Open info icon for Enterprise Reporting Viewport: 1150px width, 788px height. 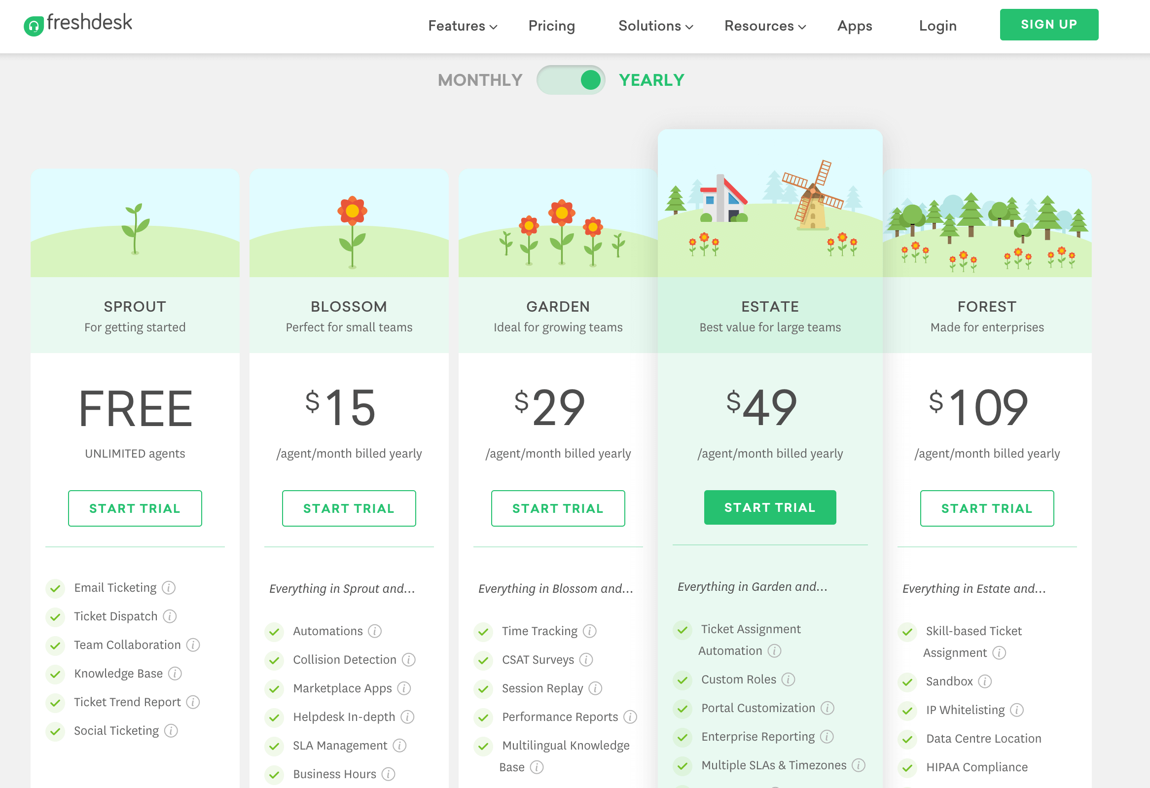click(827, 737)
